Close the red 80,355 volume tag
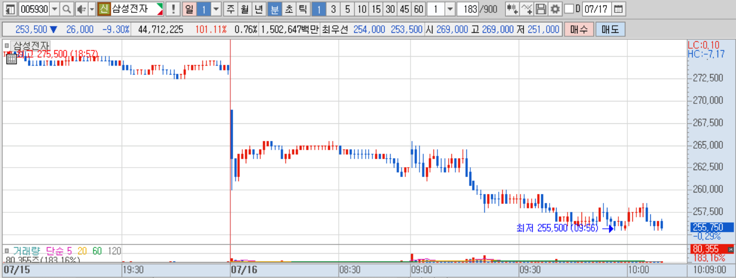 click(x=731, y=249)
